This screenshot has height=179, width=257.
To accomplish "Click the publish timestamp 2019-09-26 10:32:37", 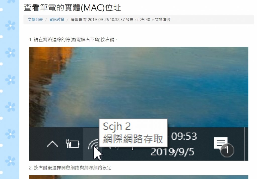I will 106,20.
